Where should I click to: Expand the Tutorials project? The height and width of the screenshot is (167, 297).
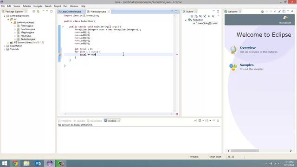click(x=5, y=49)
